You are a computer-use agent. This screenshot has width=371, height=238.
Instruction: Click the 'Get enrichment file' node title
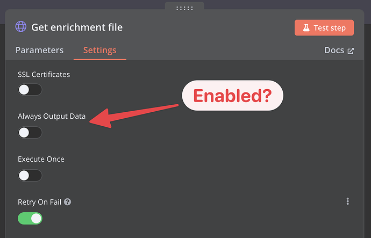(x=77, y=27)
